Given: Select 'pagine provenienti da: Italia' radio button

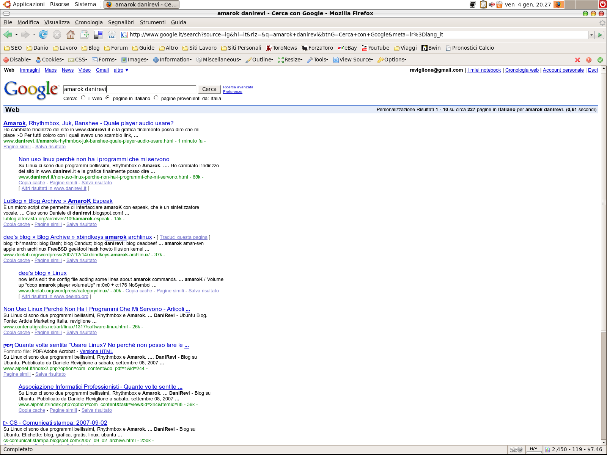Looking at the screenshot, I should [x=156, y=98].
